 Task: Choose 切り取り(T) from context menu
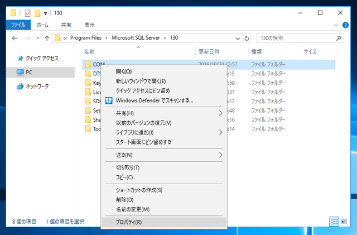point(164,168)
